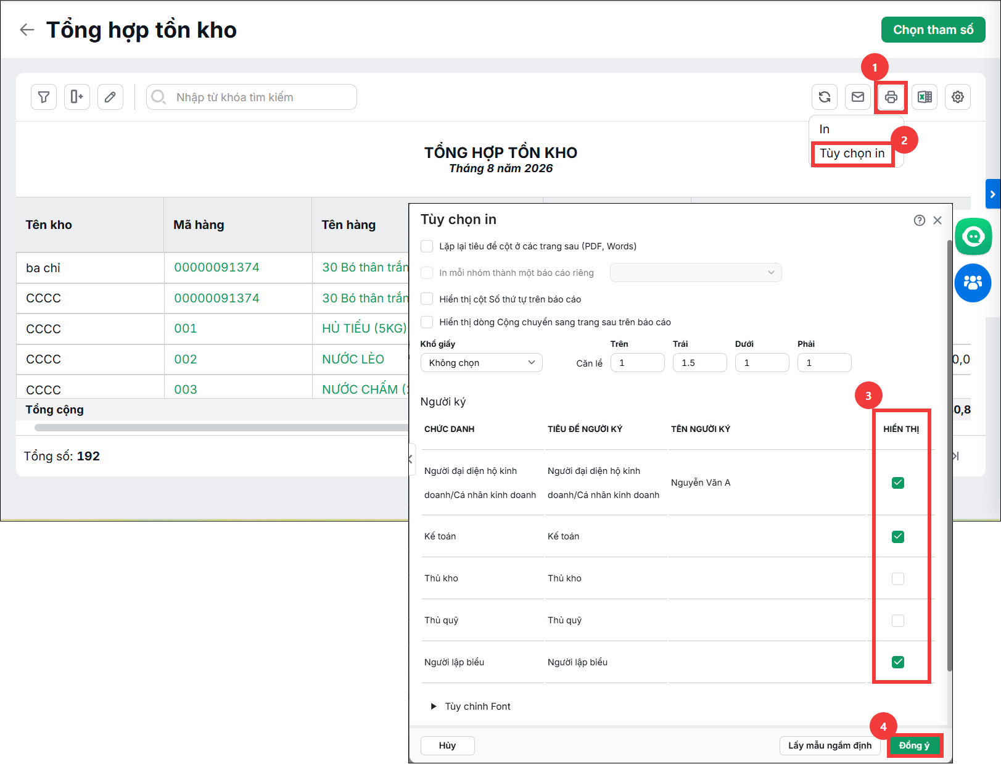Viewport: 1001px width, 764px height.
Task: Open the settings gear icon
Action: pyautogui.click(x=958, y=97)
